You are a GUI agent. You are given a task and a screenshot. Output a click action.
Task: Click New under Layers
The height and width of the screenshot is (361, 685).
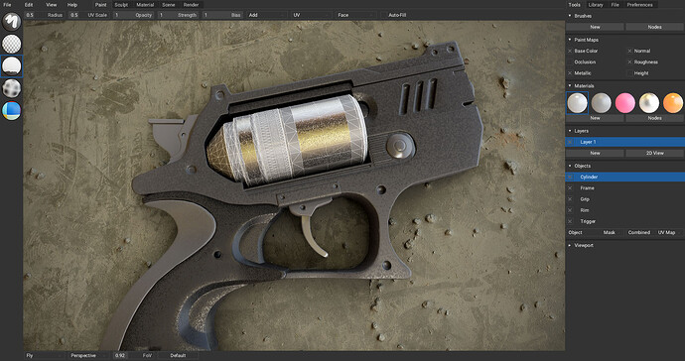595,153
